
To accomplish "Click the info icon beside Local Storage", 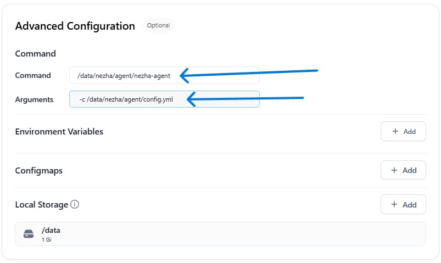I will click(75, 204).
